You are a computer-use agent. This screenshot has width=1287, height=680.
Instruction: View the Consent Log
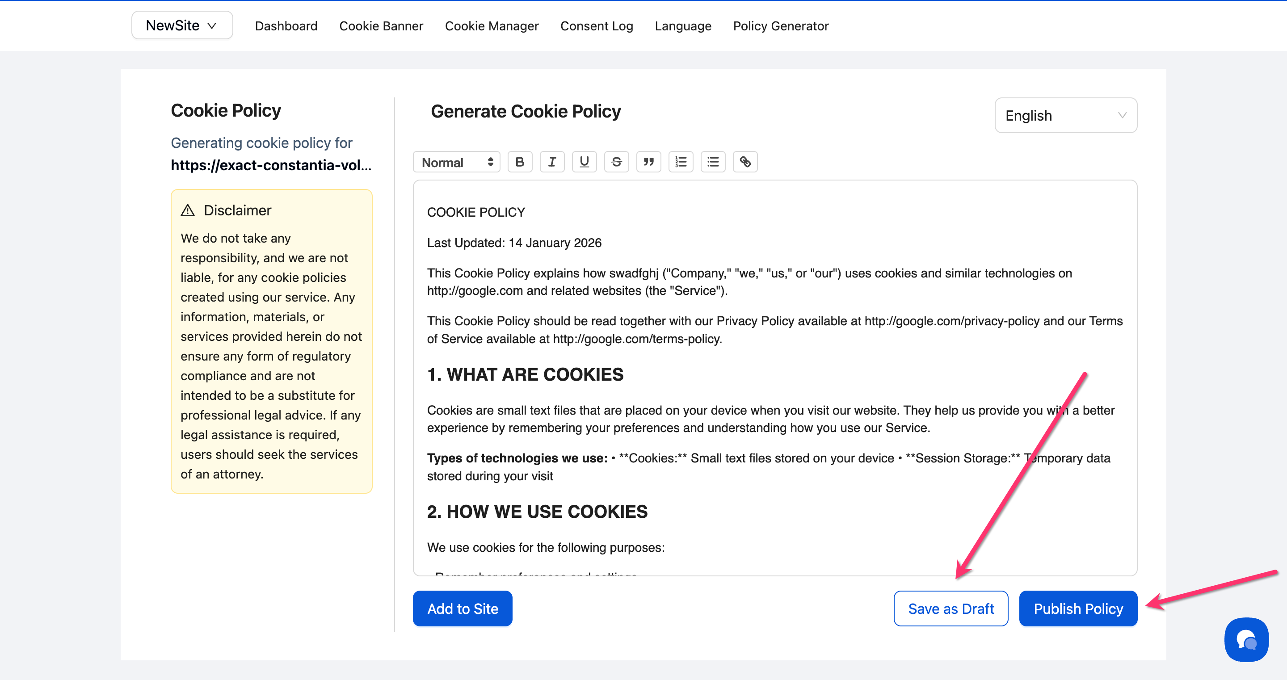[x=596, y=26]
